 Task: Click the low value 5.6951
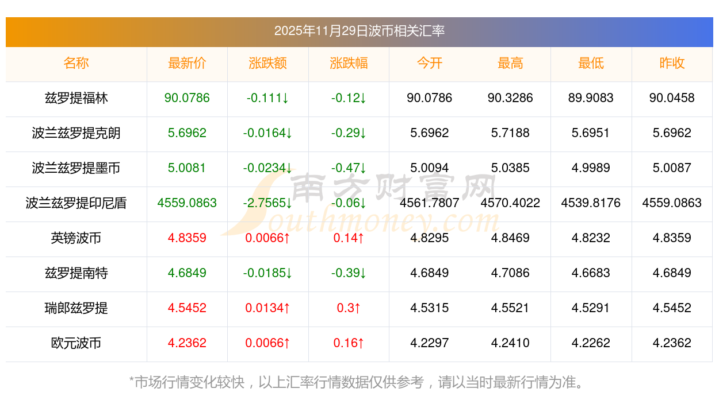coord(591,133)
